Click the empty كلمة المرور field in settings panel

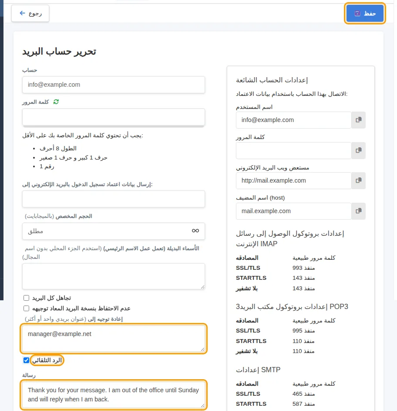tap(293, 150)
